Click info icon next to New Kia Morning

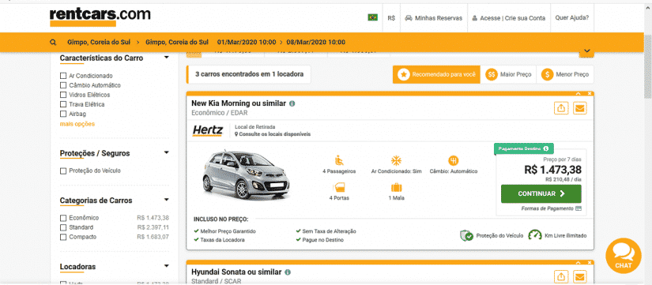[x=292, y=103]
